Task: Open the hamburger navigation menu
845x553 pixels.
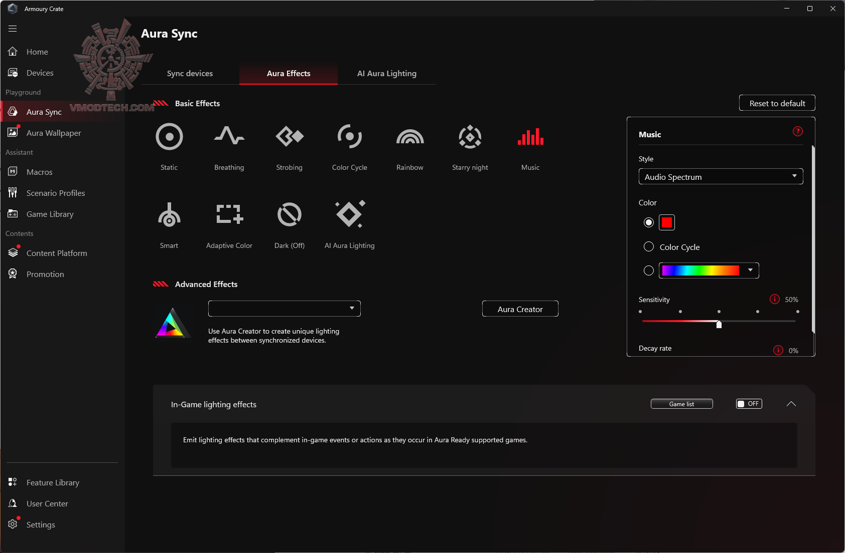Action: pyautogui.click(x=13, y=29)
